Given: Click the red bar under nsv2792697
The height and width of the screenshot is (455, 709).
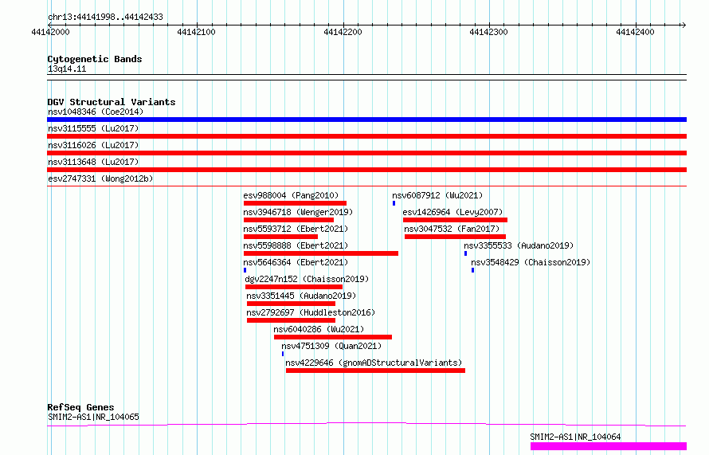Looking at the screenshot, I should [x=291, y=320].
